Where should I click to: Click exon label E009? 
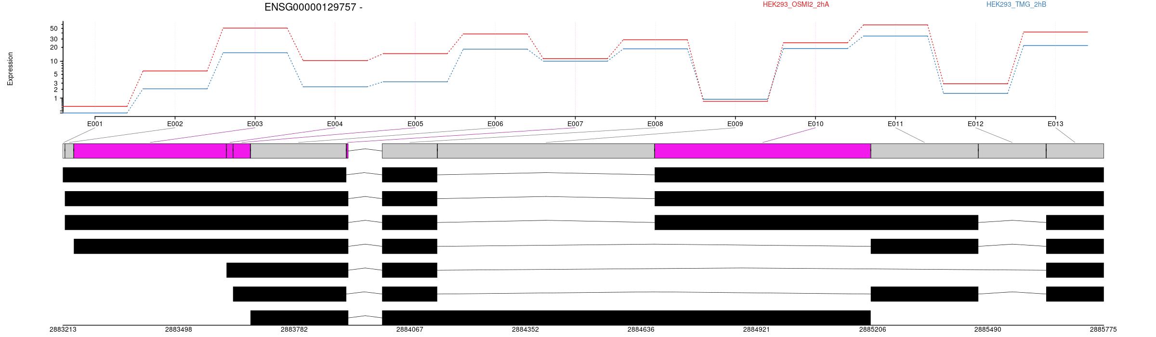click(735, 124)
